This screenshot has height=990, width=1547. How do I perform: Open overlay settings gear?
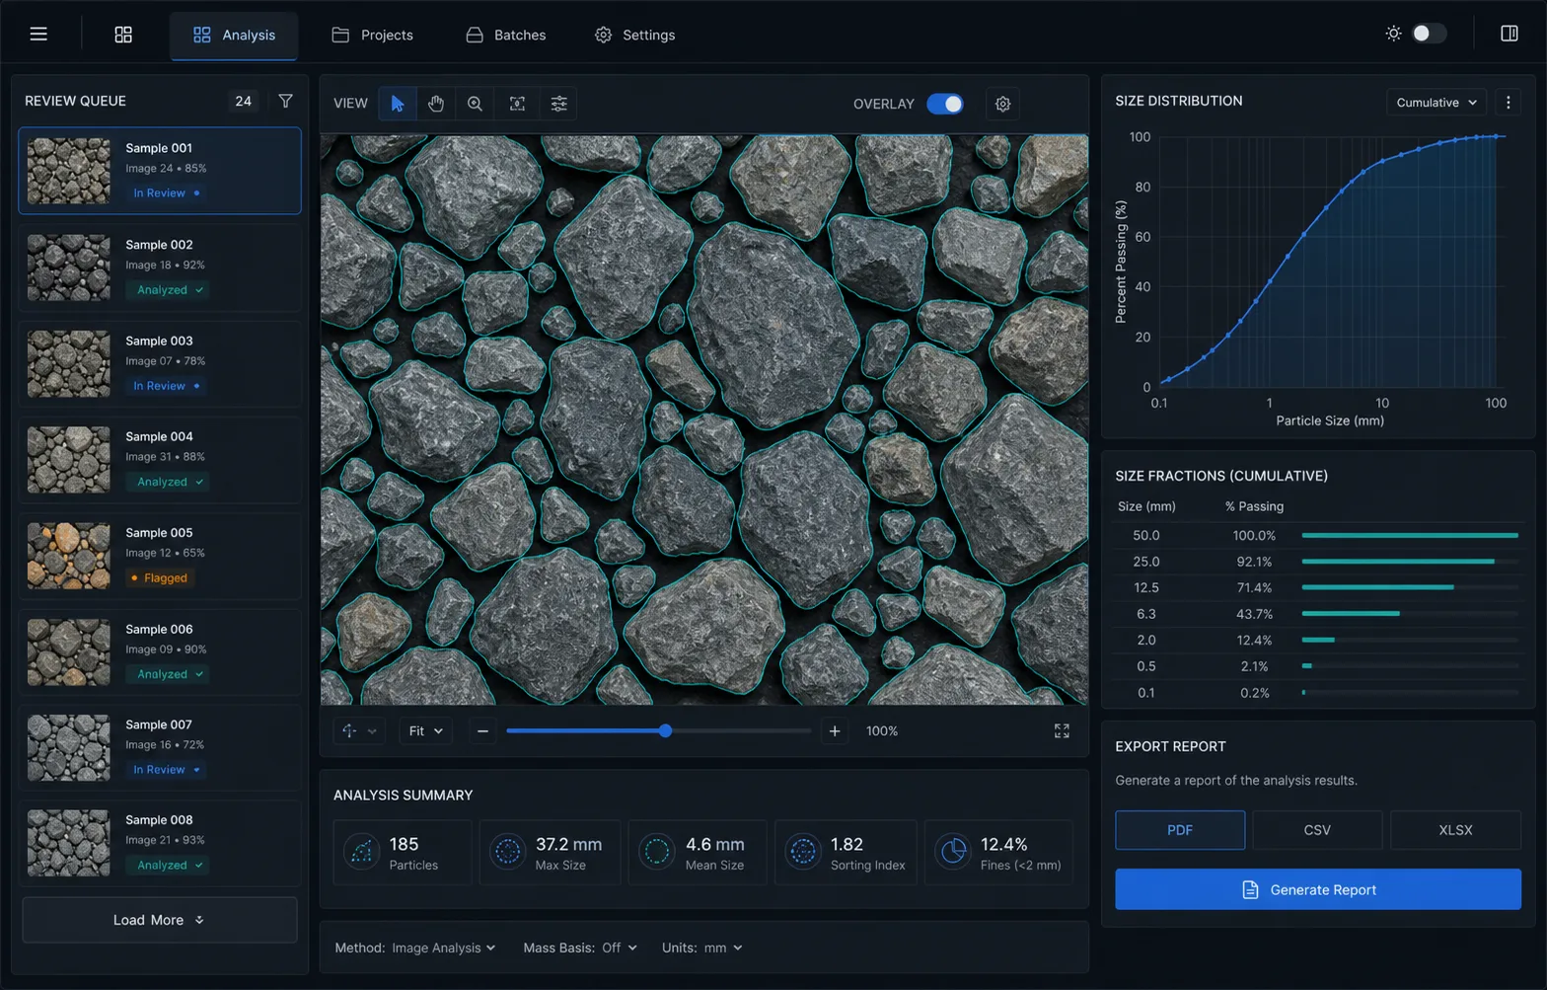point(1002,104)
